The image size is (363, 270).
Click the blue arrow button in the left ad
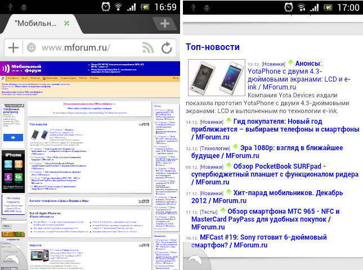click(13, 137)
